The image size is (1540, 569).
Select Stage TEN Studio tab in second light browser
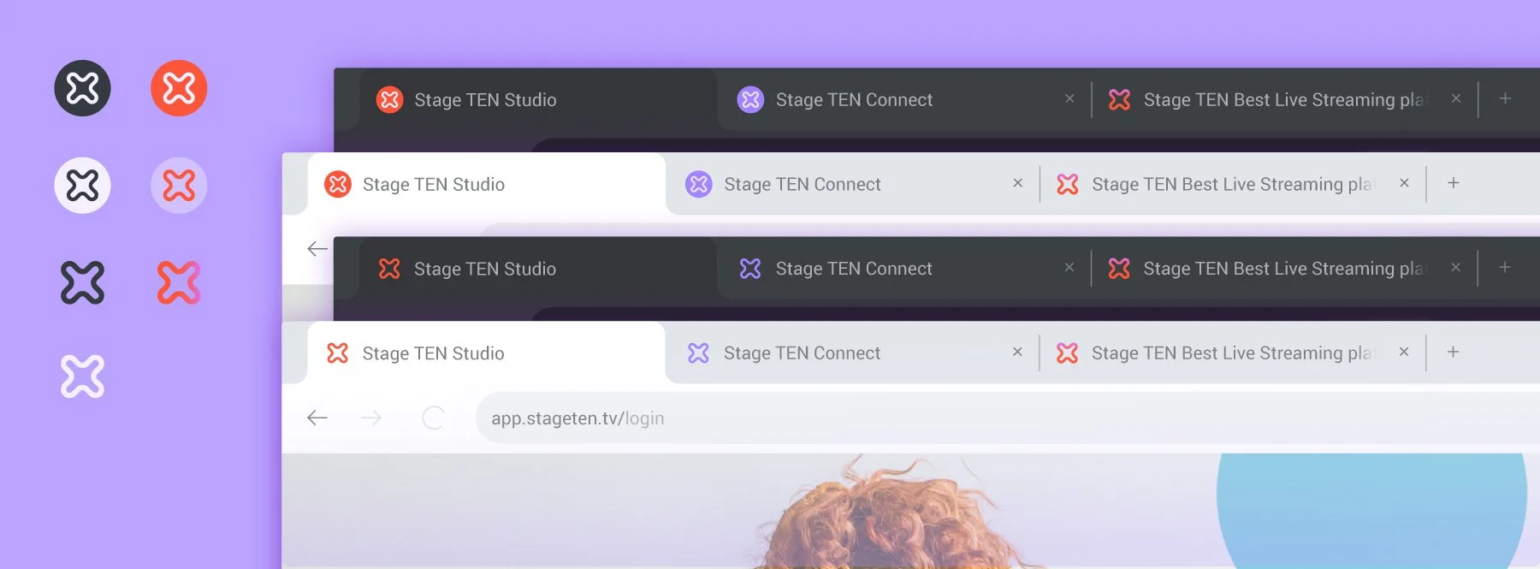click(x=486, y=184)
